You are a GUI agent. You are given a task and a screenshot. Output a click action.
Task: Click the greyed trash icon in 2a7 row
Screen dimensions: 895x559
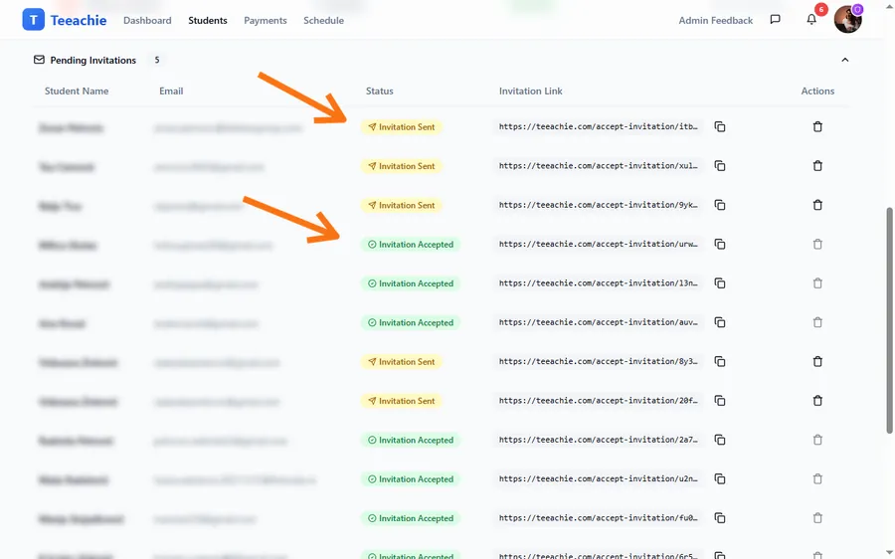point(817,440)
